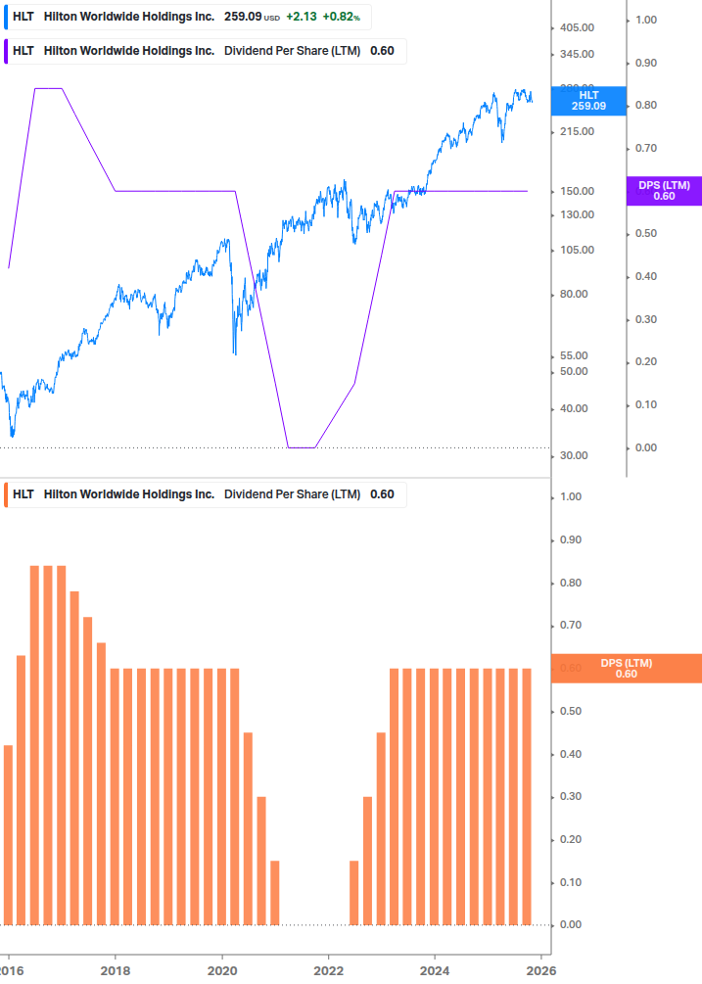Click the purple dividend line in the price chart

175,191
